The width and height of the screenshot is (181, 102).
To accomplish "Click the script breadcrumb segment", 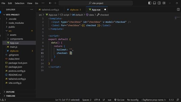I will (x=65, y=15).
